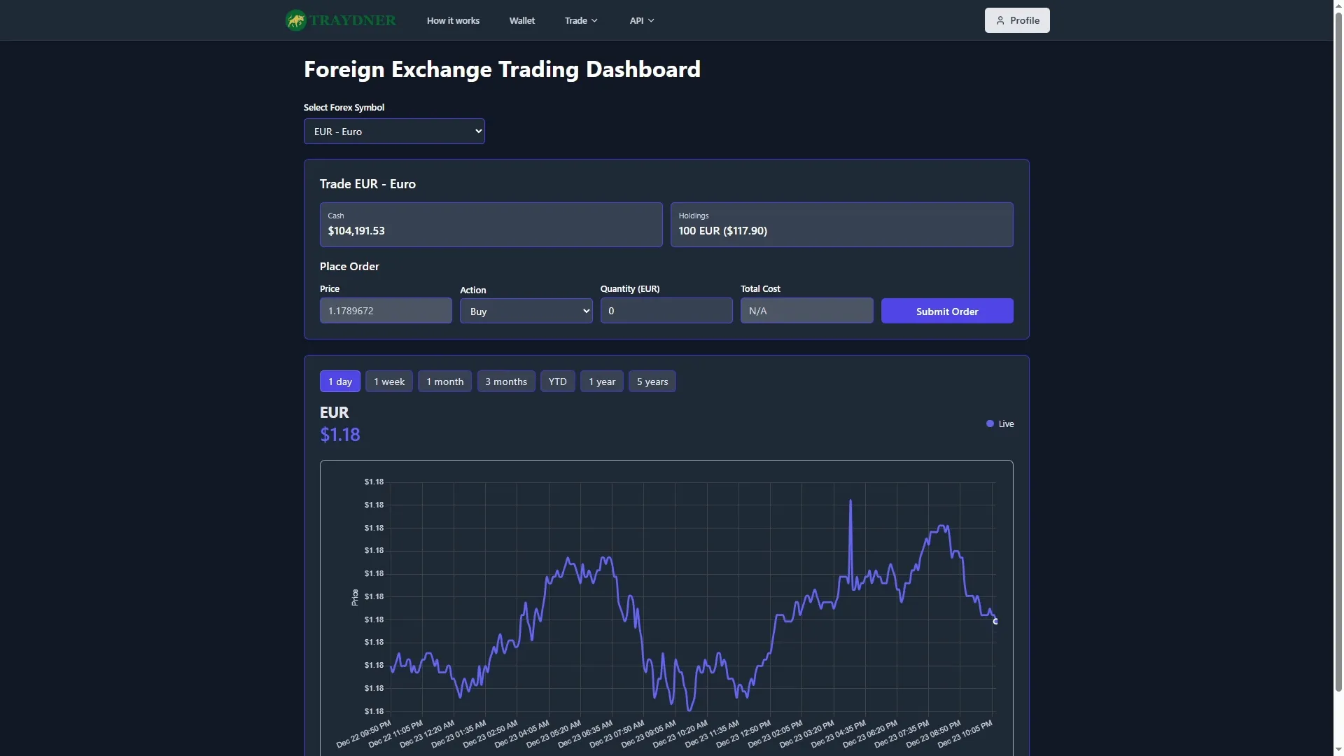Select the 1 week range tab

389,381
